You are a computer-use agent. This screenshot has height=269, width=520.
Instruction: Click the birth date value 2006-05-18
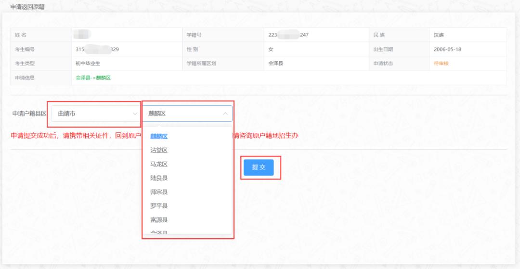click(x=447, y=50)
